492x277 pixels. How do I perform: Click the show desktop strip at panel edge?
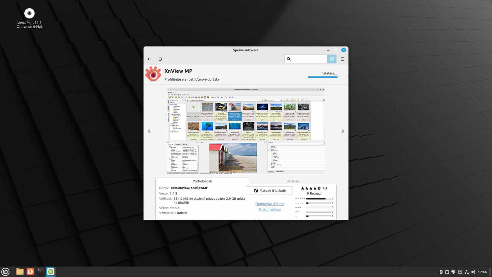[x=490, y=272]
